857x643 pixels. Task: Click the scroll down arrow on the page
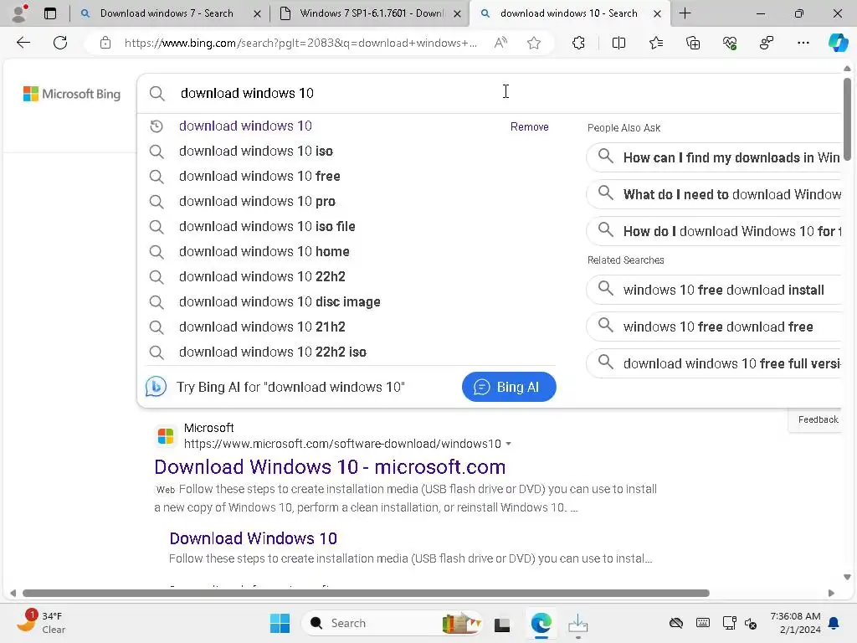pos(847,577)
